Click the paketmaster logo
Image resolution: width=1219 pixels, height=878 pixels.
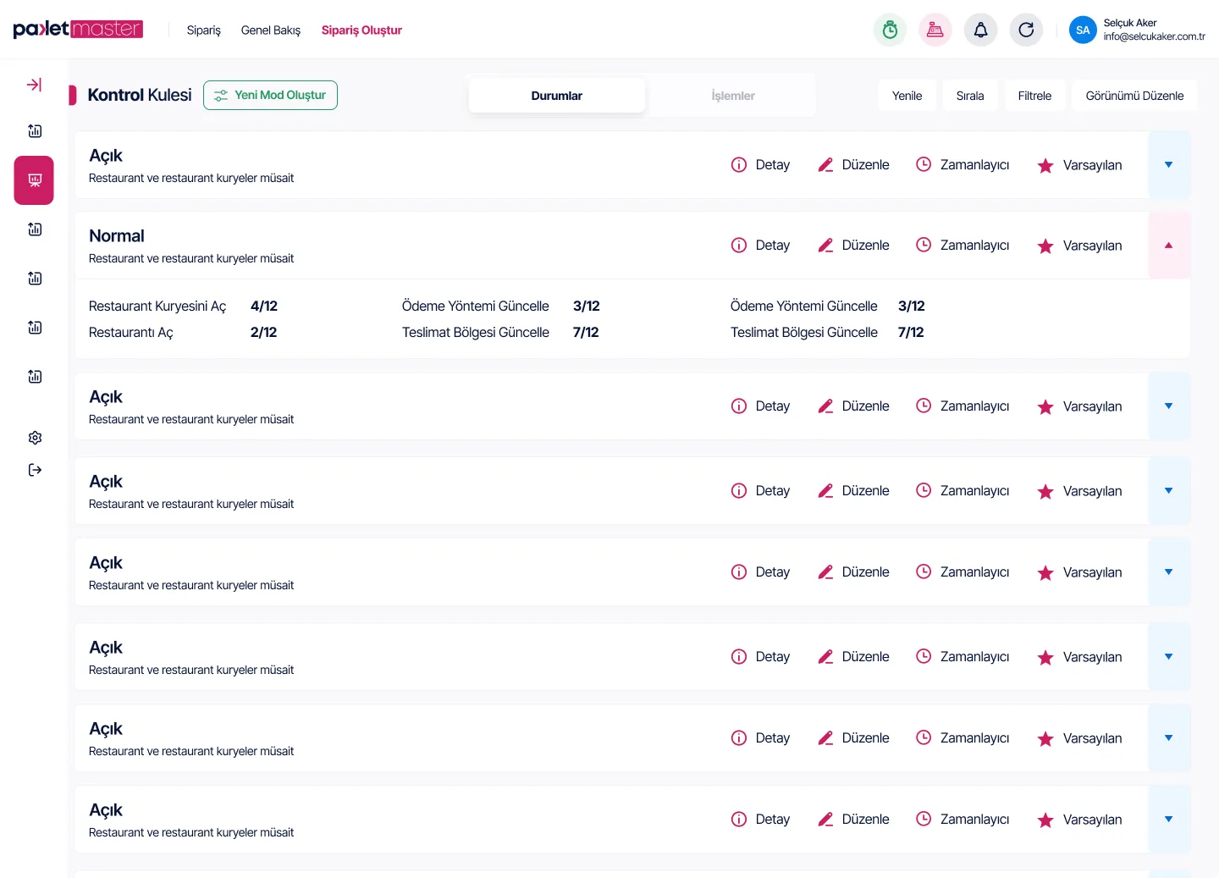(78, 30)
